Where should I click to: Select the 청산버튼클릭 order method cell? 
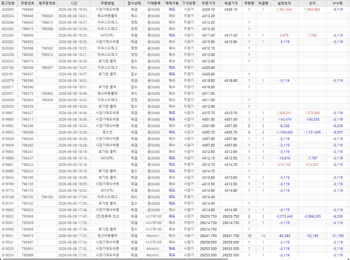coord(107,236)
